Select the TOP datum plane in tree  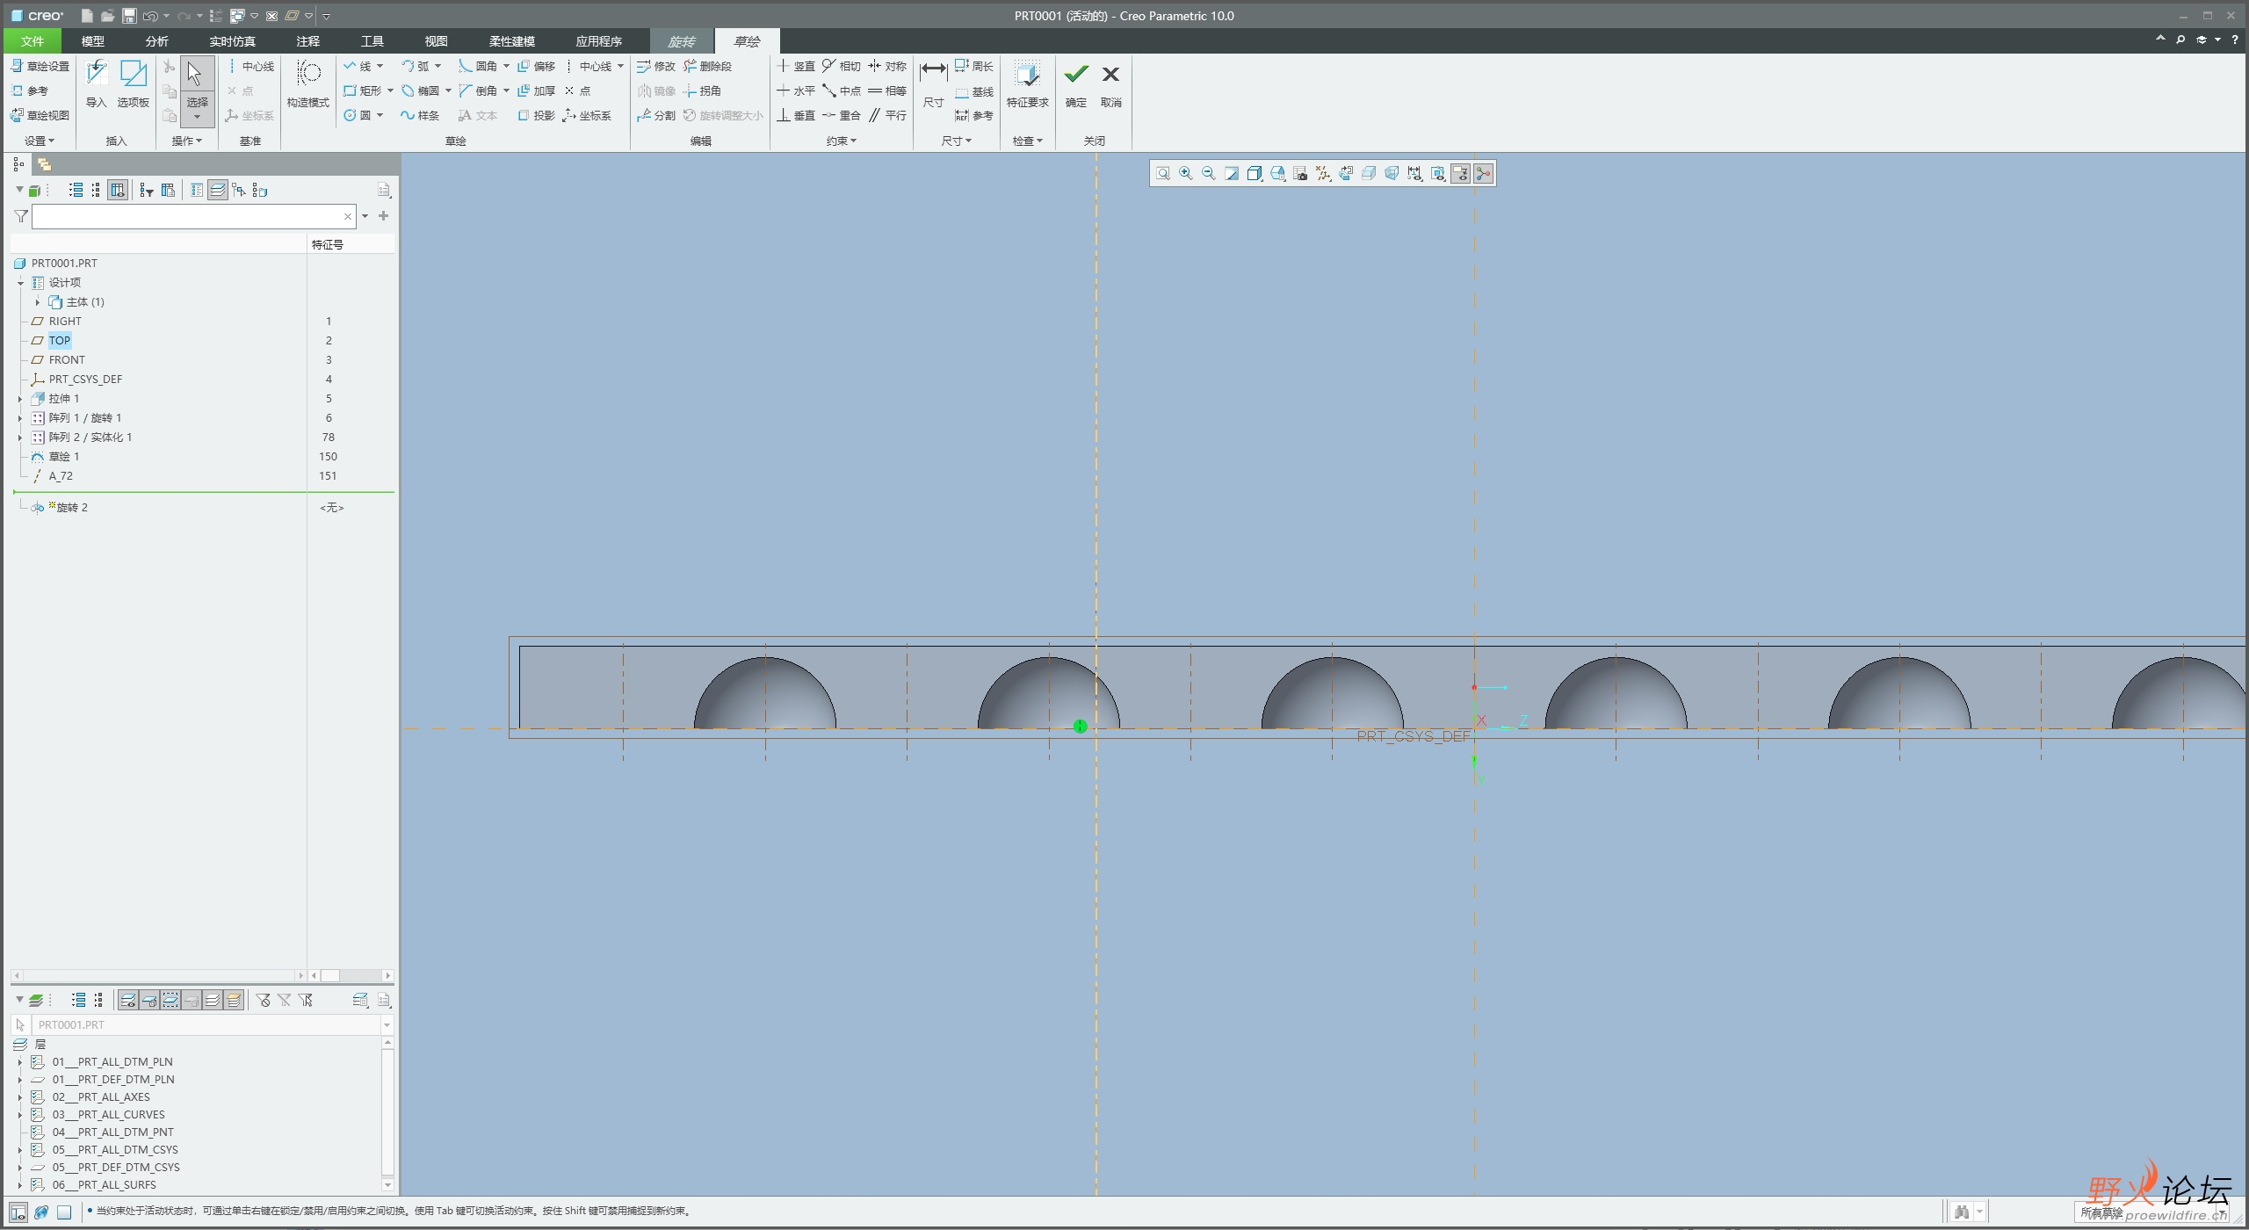click(x=60, y=341)
